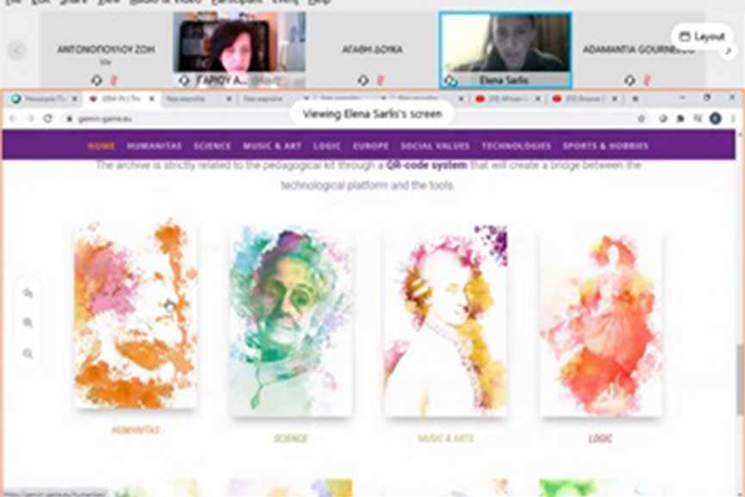Viewport: 745px width, 497px height.
Task: Open the Layout options
Action: pyautogui.click(x=702, y=36)
